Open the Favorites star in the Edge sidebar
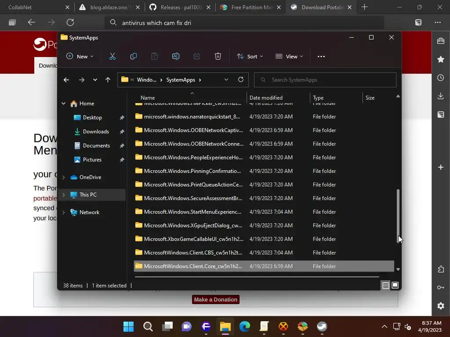450x337 pixels. (x=441, y=59)
